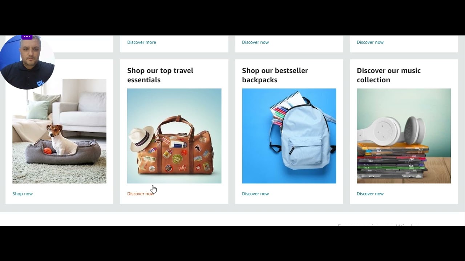The height and width of the screenshot is (261, 465).
Task: Open the dog in pet bed image
Action: [59, 131]
